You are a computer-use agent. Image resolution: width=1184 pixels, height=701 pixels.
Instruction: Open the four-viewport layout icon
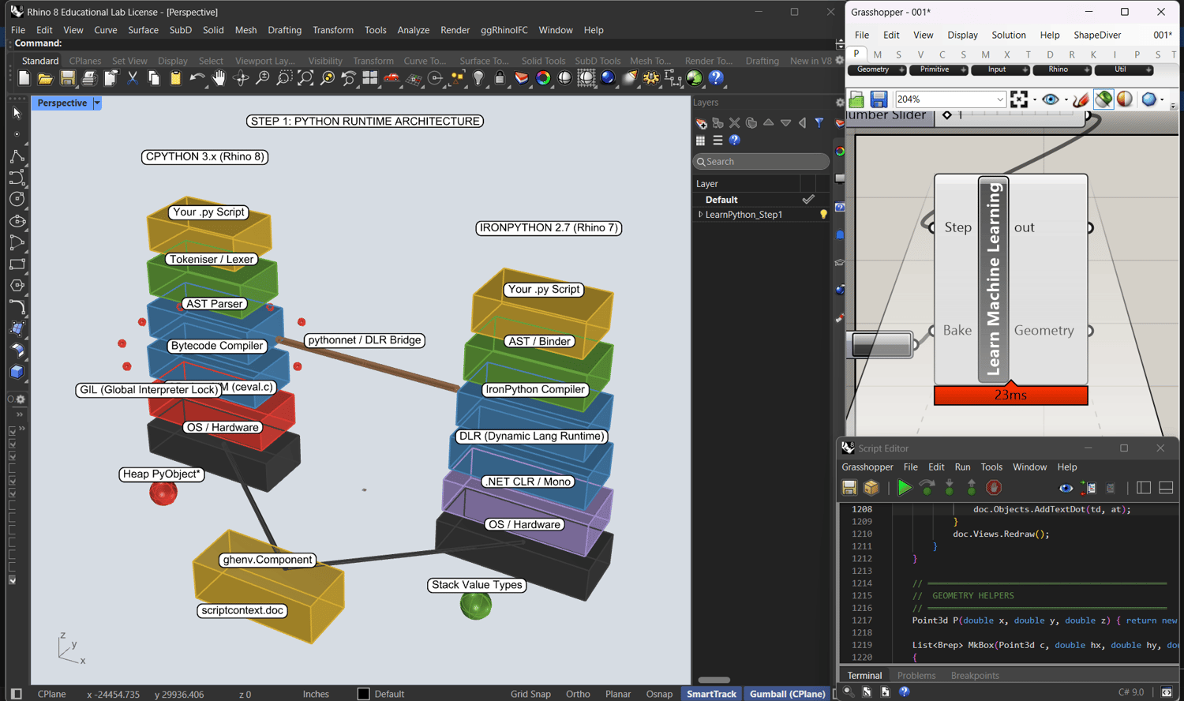(370, 78)
